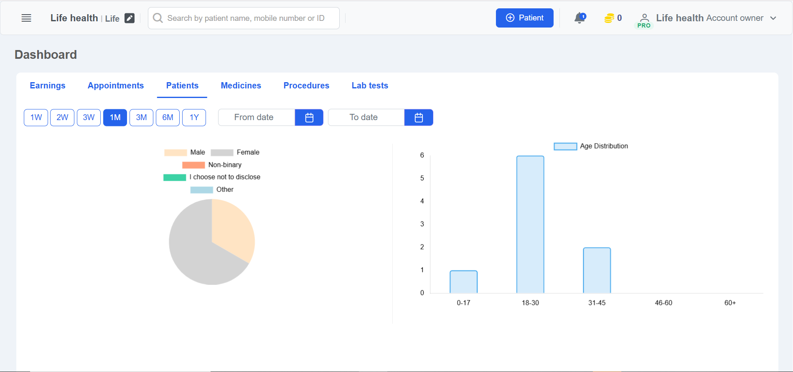Expand the account owner dropdown chevron

pyautogui.click(x=773, y=18)
